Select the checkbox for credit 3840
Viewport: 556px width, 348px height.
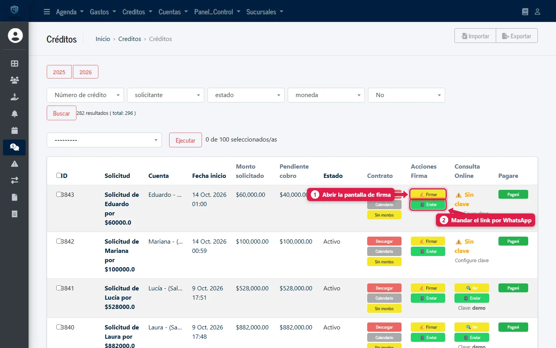coord(59,327)
